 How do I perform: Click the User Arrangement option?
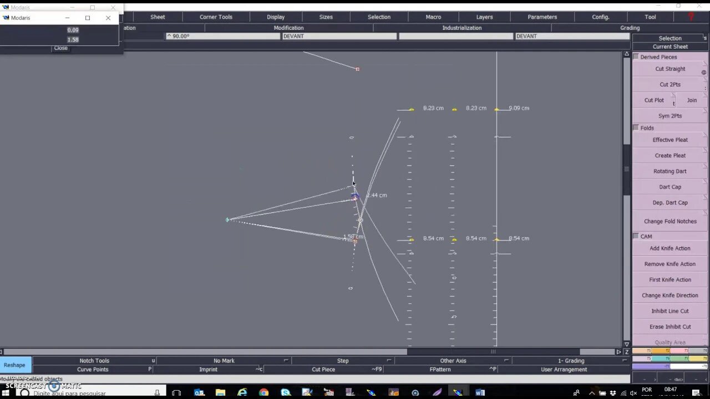[x=564, y=369]
